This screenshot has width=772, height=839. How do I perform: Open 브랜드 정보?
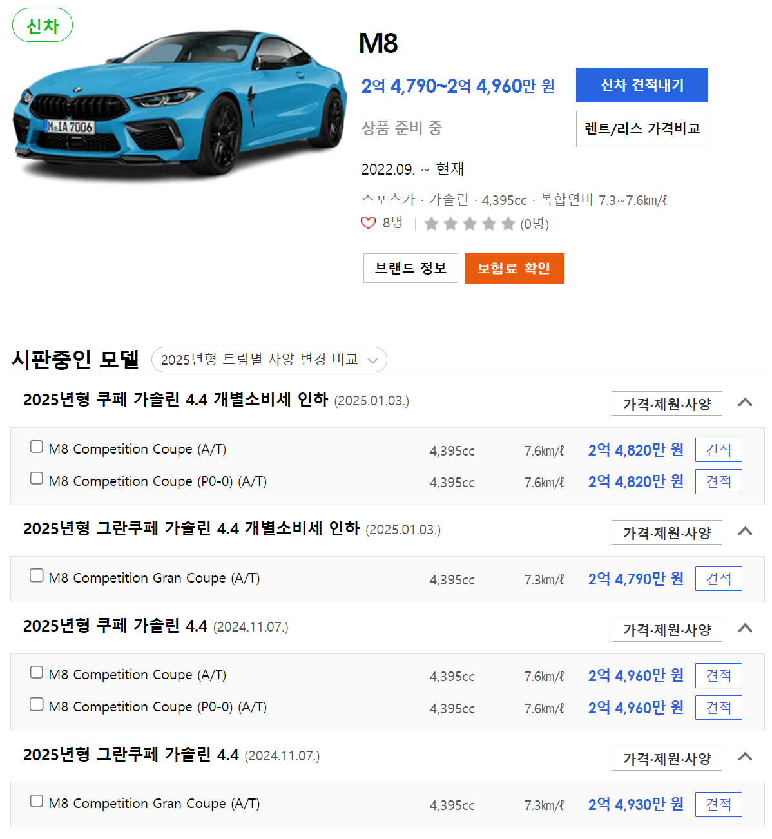[x=410, y=268]
